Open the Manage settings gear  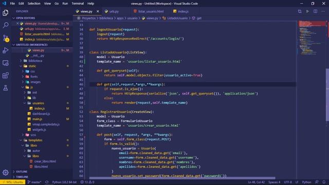tap(6, 173)
